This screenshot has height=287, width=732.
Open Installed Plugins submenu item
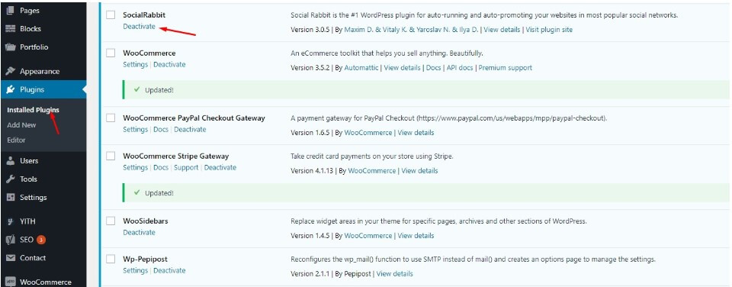pos(33,110)
